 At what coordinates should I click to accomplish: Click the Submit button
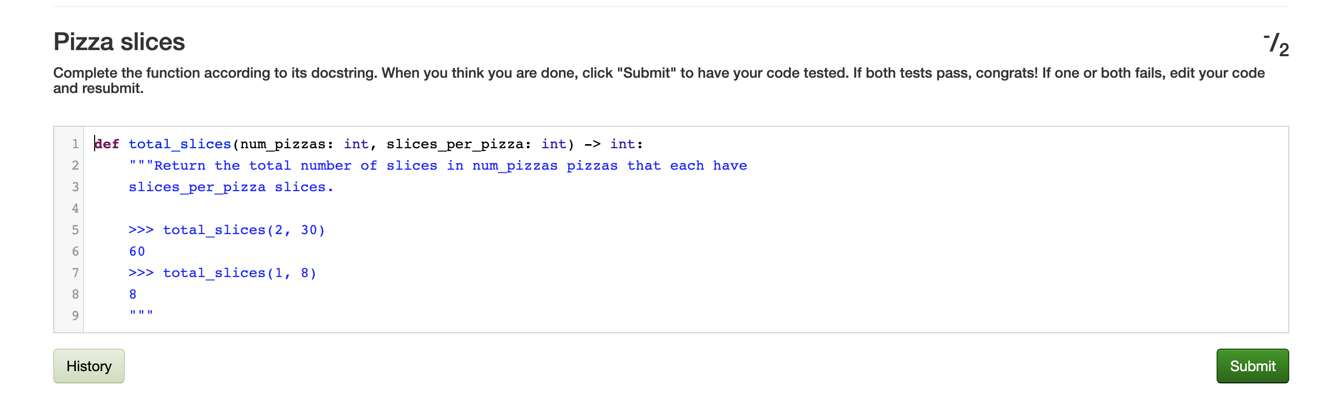1252,366
